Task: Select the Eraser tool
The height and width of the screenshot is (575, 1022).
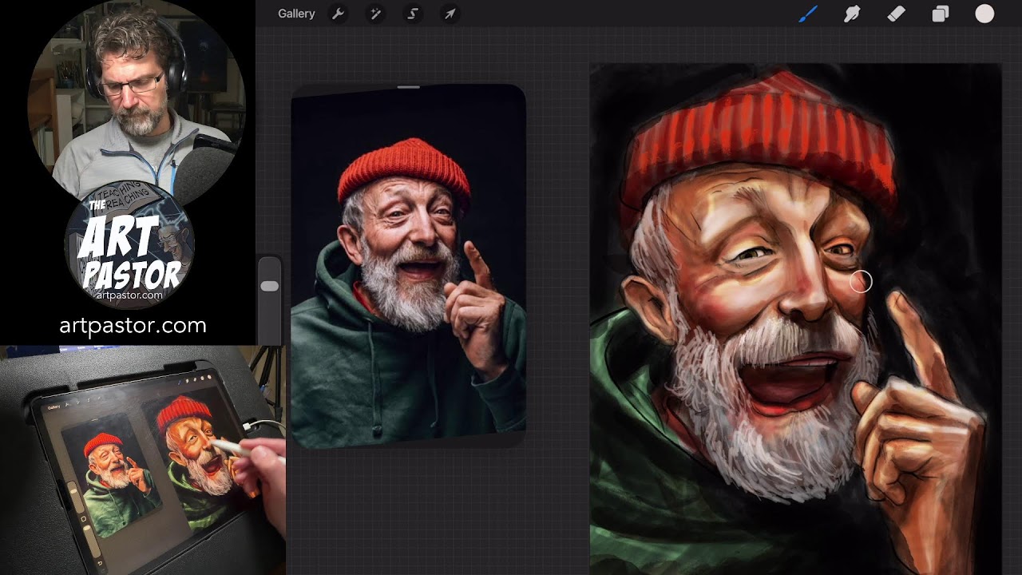Action: 896,14
